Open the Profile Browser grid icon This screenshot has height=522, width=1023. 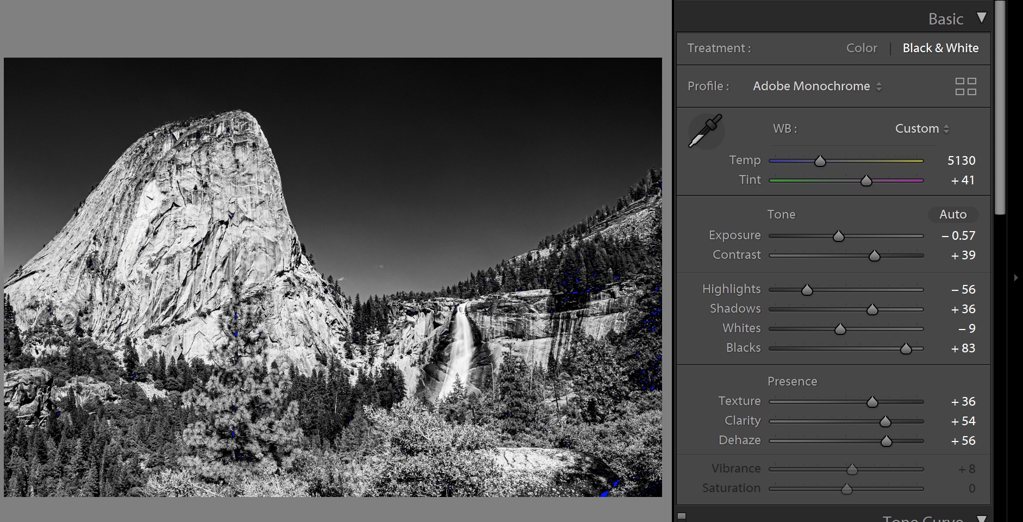pos(966,86)
